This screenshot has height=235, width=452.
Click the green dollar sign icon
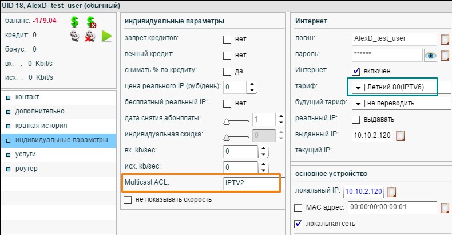click(75, 22)
